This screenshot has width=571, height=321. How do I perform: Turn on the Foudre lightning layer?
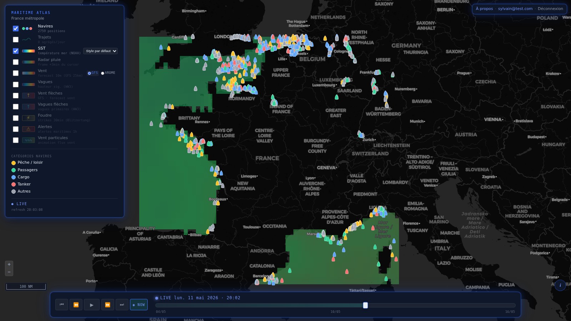point(16,118)
